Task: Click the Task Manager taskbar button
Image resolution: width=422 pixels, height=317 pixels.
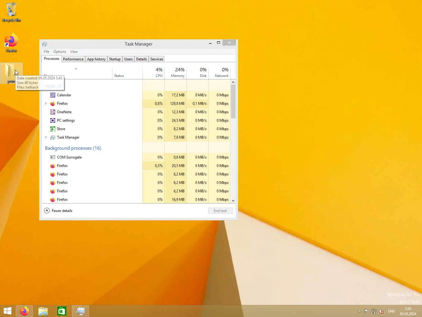Action: point(80,311)
